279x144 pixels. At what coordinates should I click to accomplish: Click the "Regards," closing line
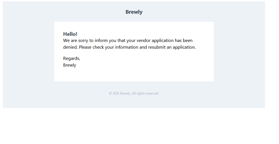pyautogui.click(x=72, y=58)
